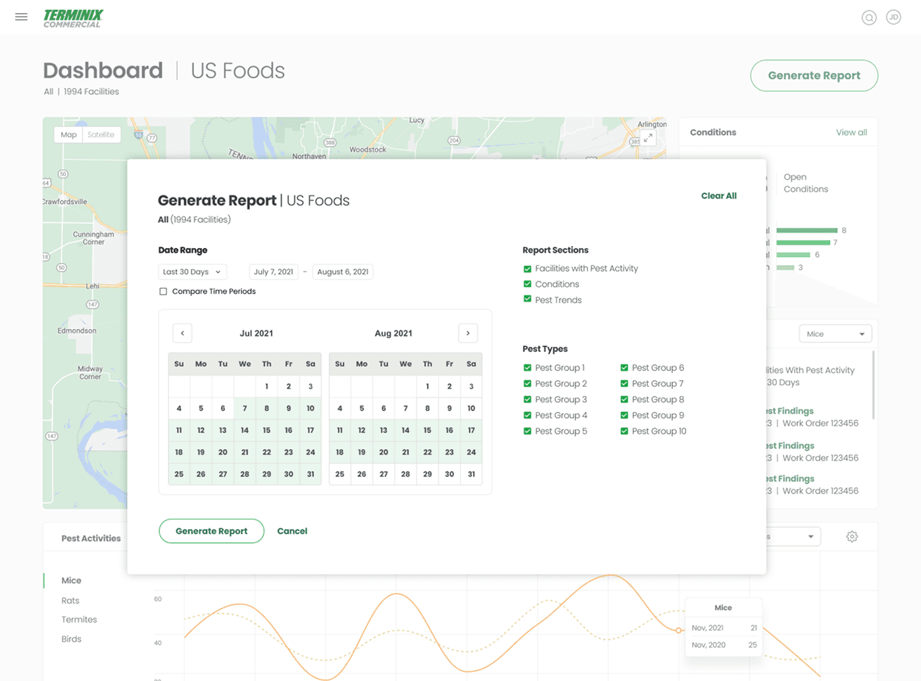Click View all in Conditions panel

tap(851, 132)
